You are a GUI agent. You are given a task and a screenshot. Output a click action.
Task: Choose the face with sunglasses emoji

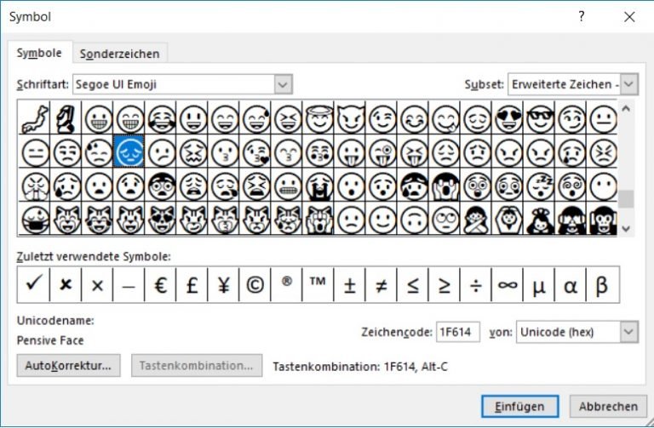[540, 118]
